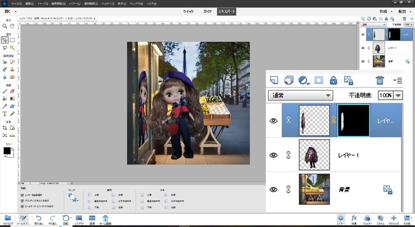Select the Zoom magnifier tool
This screenshot has width=415, height=227.
click(5, 26)
